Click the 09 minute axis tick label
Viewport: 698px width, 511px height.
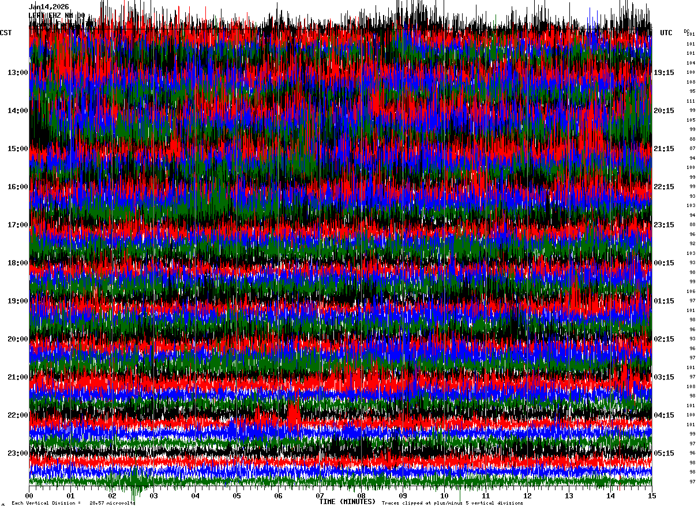tap(403, 495)
